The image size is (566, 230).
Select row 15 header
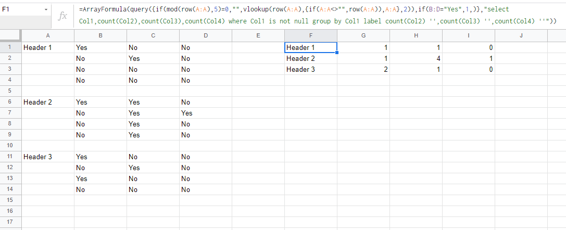click(x=10, y=200)
